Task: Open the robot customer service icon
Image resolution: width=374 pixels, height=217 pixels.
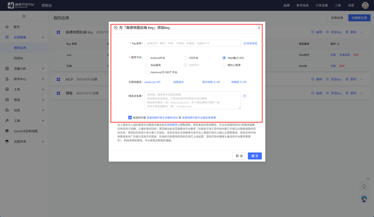Action: (364, 199)
